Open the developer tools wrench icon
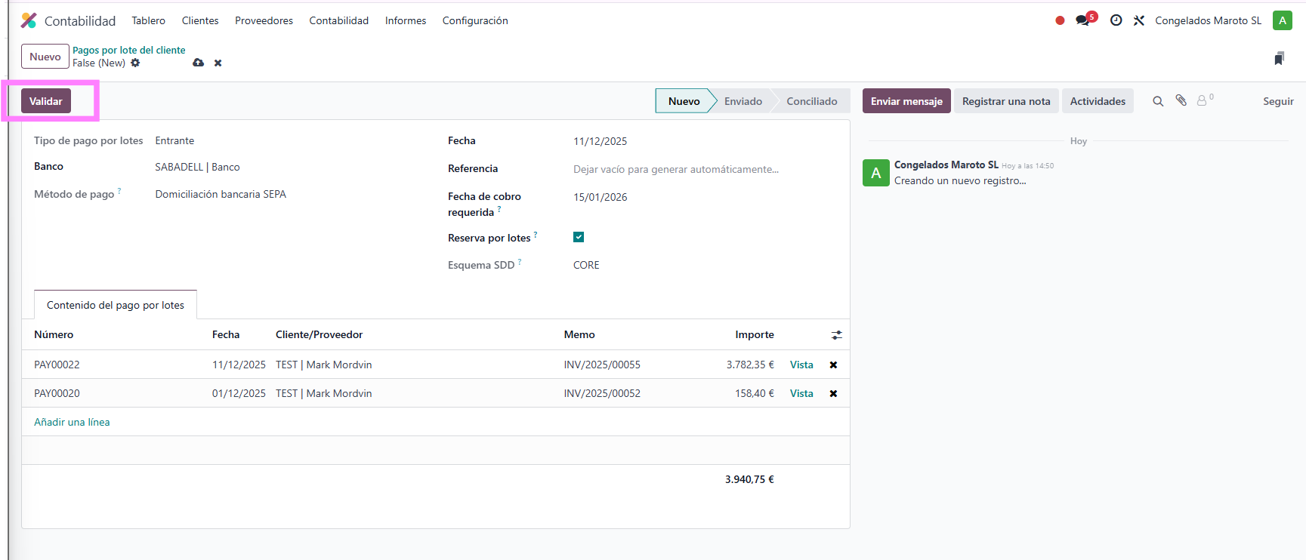 point(1139,20)
